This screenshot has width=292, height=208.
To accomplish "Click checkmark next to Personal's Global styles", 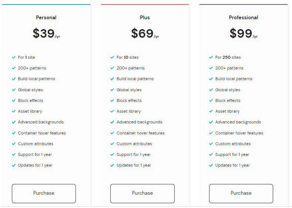I will [x=14, y=90].
